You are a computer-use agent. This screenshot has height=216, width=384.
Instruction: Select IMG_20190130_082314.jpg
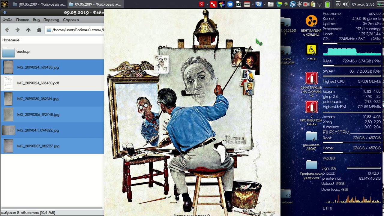(52, 99)
